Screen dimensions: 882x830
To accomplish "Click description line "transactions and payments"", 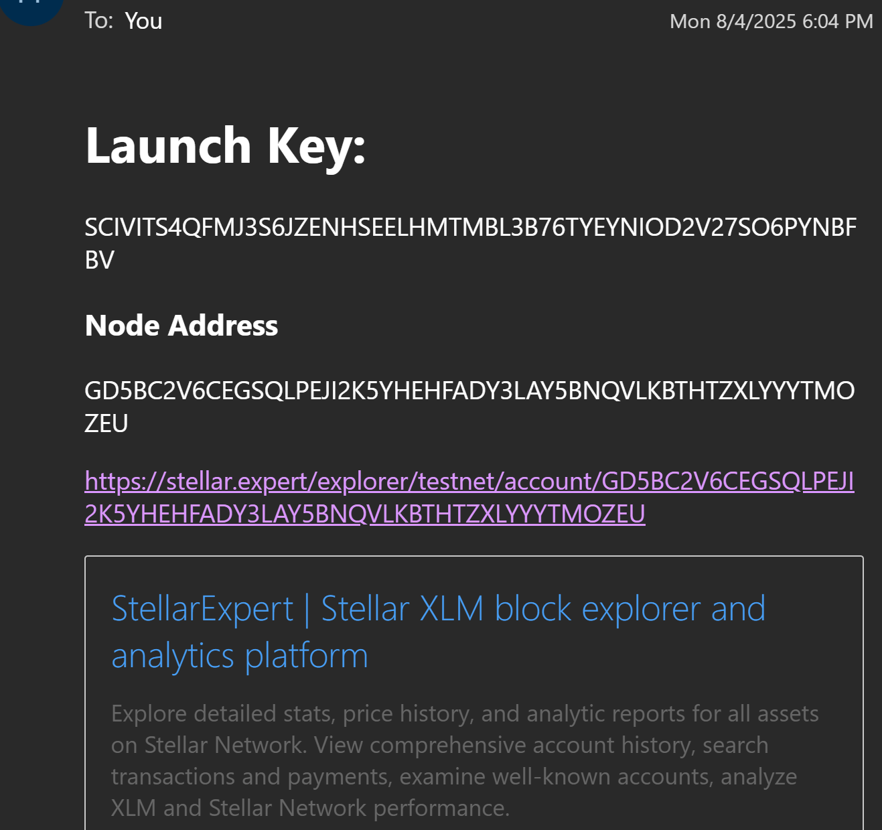I will click(x=454, y=776).
